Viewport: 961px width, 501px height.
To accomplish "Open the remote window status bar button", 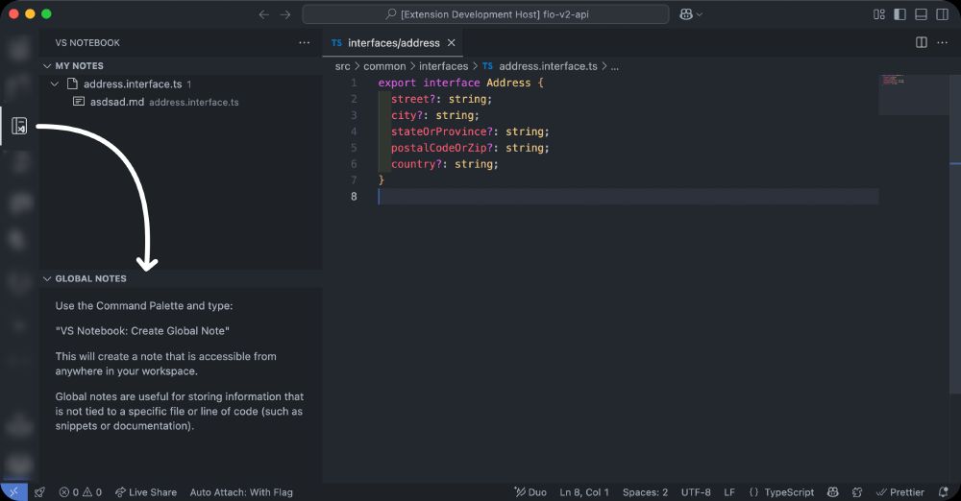I will 14,491.
